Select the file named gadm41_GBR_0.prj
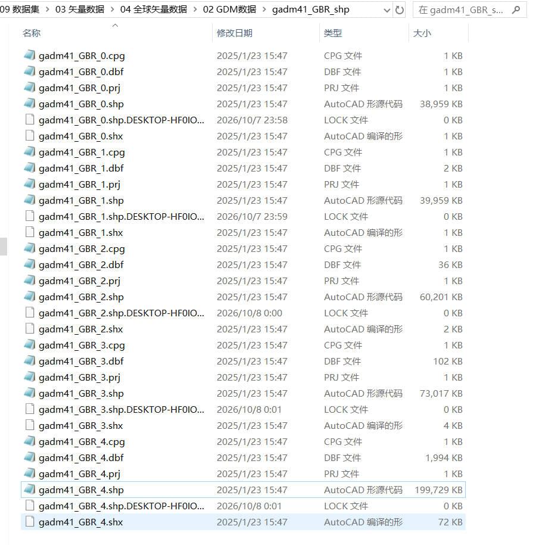 80,88
